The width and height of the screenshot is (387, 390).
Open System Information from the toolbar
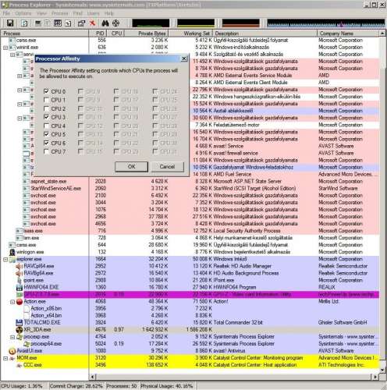click(x=38, y=23)
